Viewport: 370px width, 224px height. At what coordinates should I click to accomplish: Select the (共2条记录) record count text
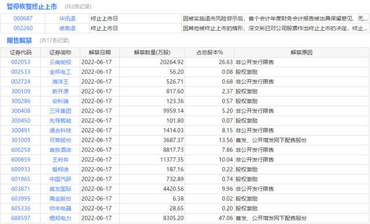click(78, 6)
